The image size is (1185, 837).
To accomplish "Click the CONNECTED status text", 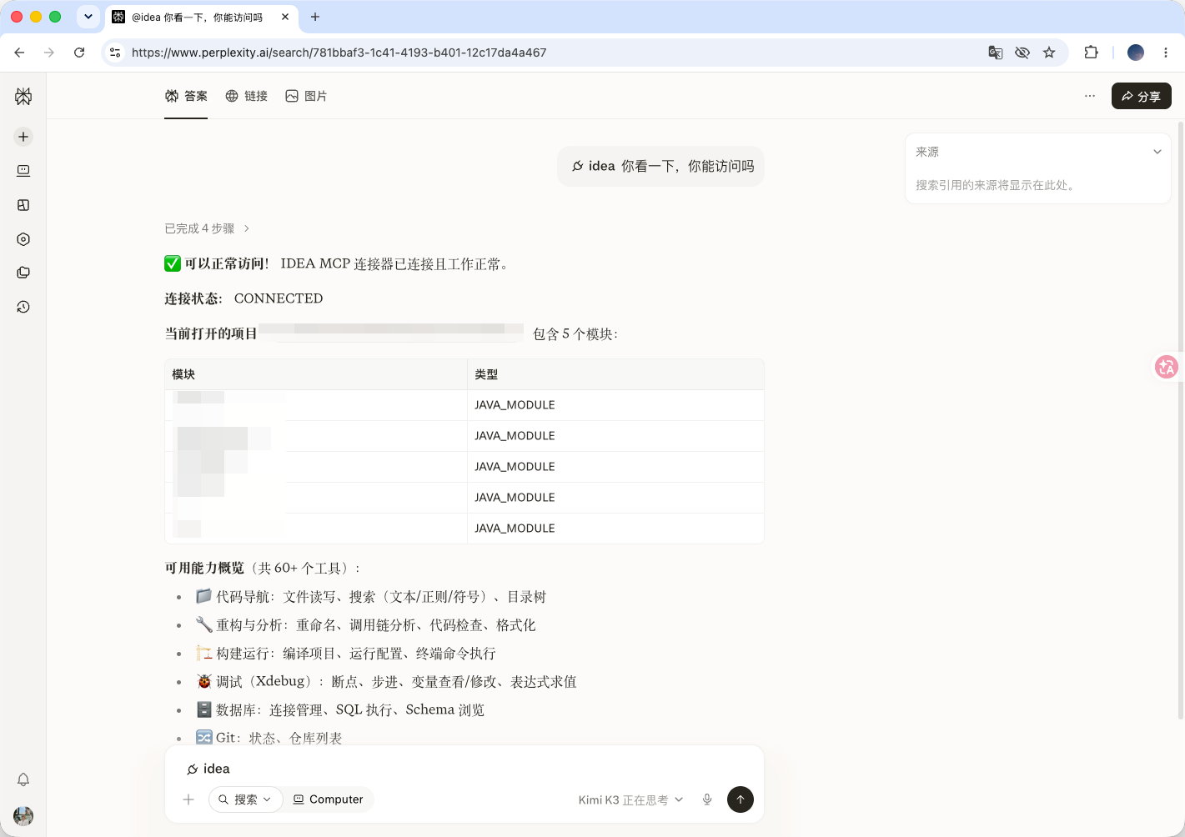I will (x=279, y=298).
